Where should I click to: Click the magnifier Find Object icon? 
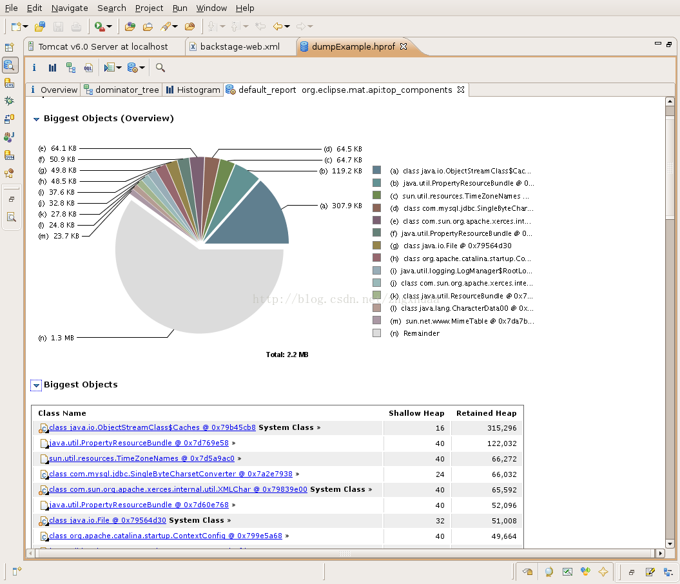pyautogui.click(x=160, y=68)
